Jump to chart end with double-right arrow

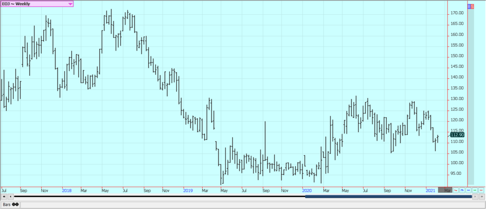pos(482,197)
